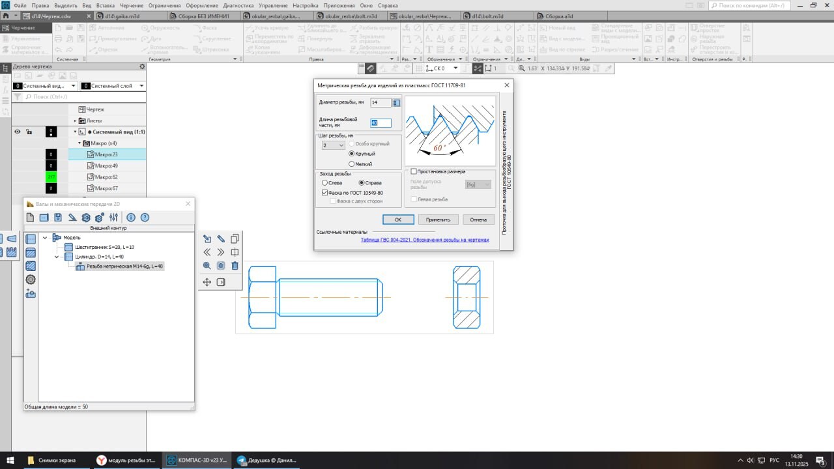
Task: Open the Системный слой dropdown
Action: tap(141, 86)
